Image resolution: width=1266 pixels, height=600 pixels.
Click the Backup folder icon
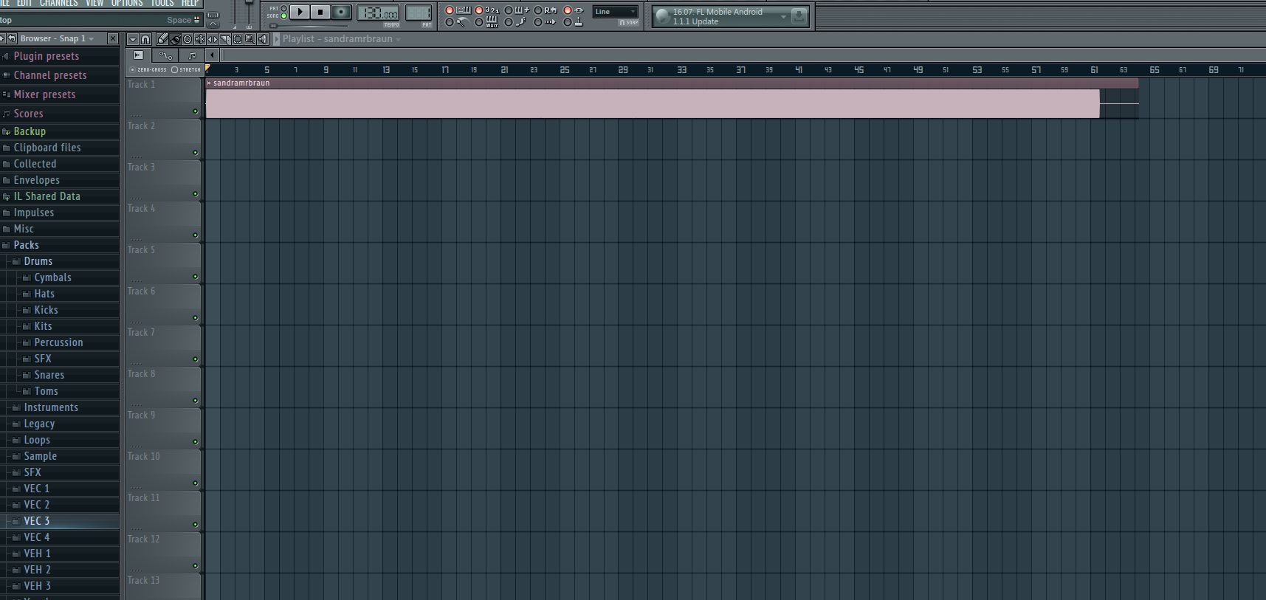pyautogui.click(x=7, y=131)
